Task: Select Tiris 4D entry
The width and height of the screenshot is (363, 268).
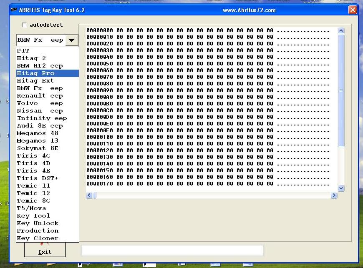Action: pos(48,163)
